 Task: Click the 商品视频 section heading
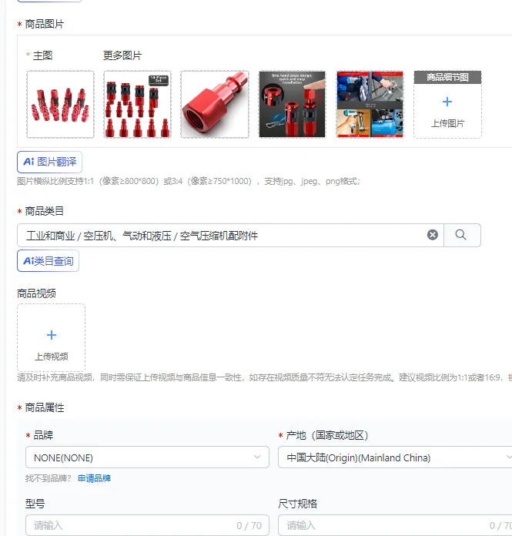[x=37, y=293]
